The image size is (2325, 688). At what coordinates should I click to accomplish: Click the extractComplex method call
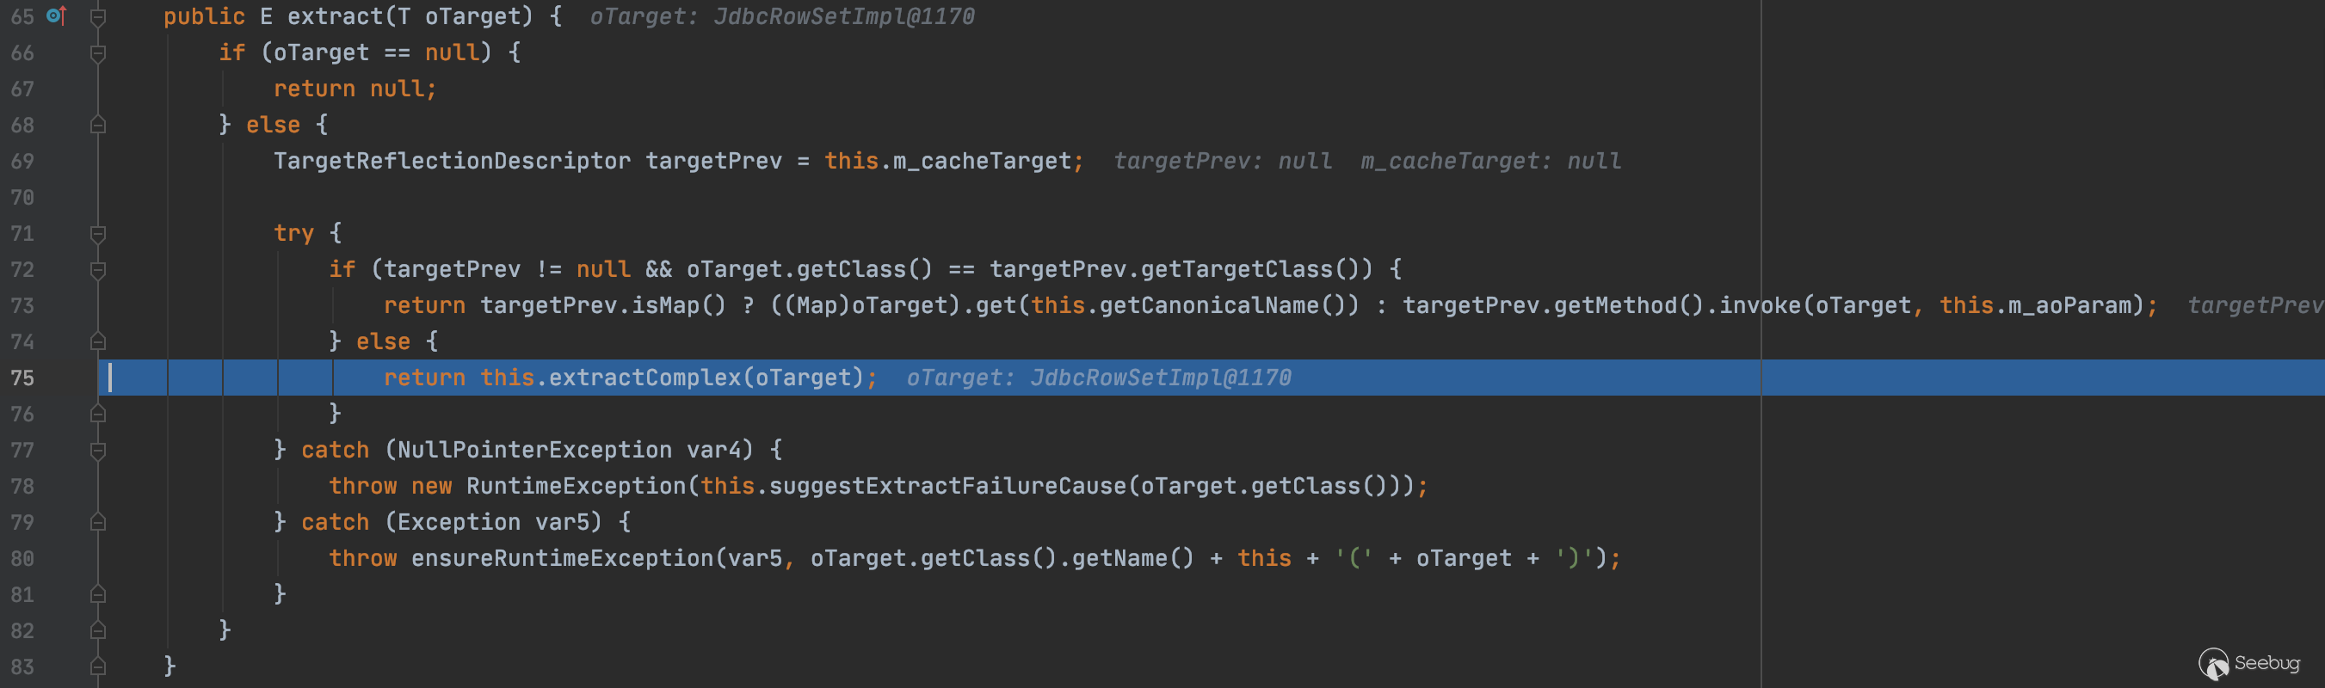click(644, 378)
